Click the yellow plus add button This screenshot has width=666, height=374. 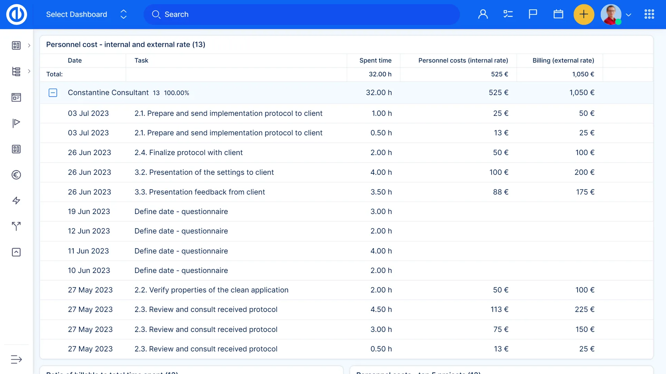(x=584, y=14)
